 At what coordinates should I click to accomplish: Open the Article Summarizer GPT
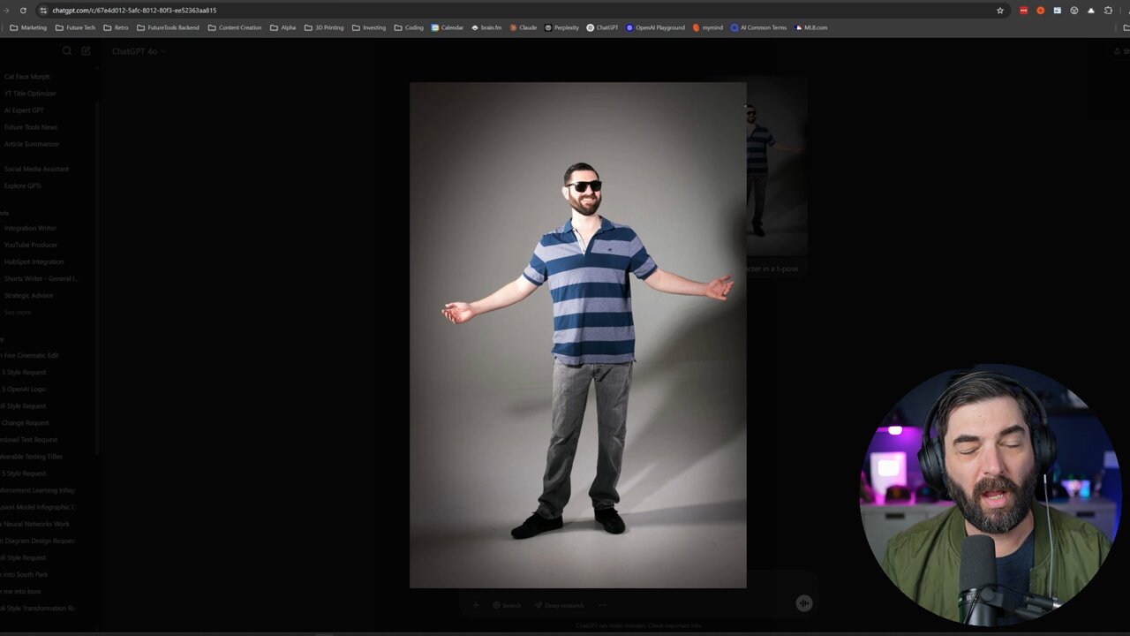(x=31, y=144)
